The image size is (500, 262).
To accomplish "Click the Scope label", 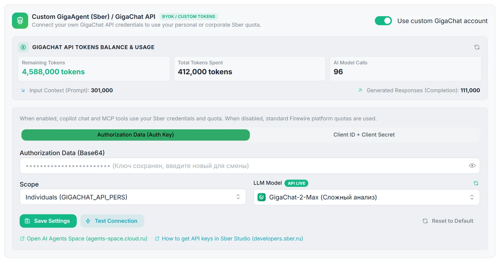I will pyautogui.click(x=29, y=184).
